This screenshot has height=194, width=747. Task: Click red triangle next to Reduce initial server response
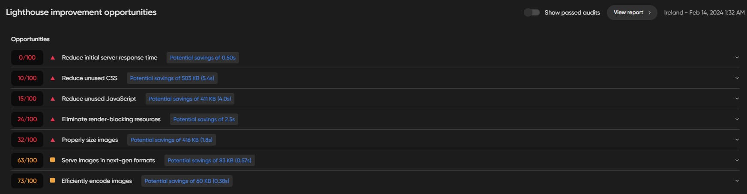[x=53, y=58]
